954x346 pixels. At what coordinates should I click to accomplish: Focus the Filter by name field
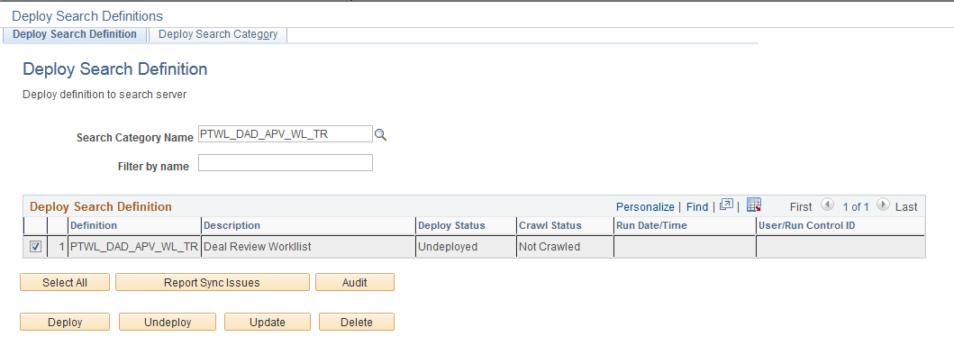point(286,162)
